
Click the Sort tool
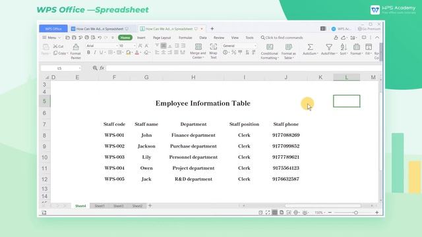coord(344,49)
